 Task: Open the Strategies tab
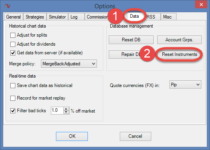(35, 17)
